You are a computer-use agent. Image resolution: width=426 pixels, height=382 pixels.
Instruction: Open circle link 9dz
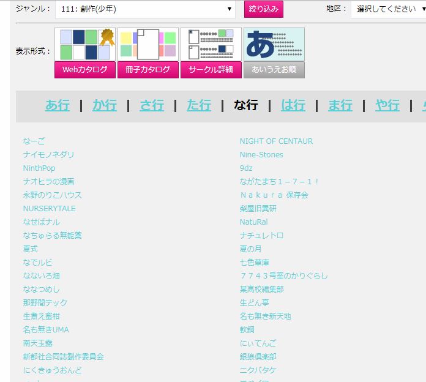(246, 168)
